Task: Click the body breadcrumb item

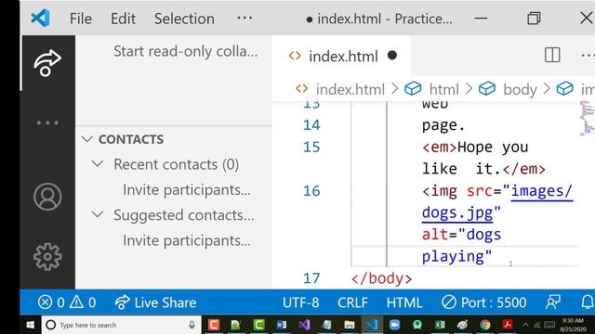Action: pyautogui.click(x=520, y=89)
